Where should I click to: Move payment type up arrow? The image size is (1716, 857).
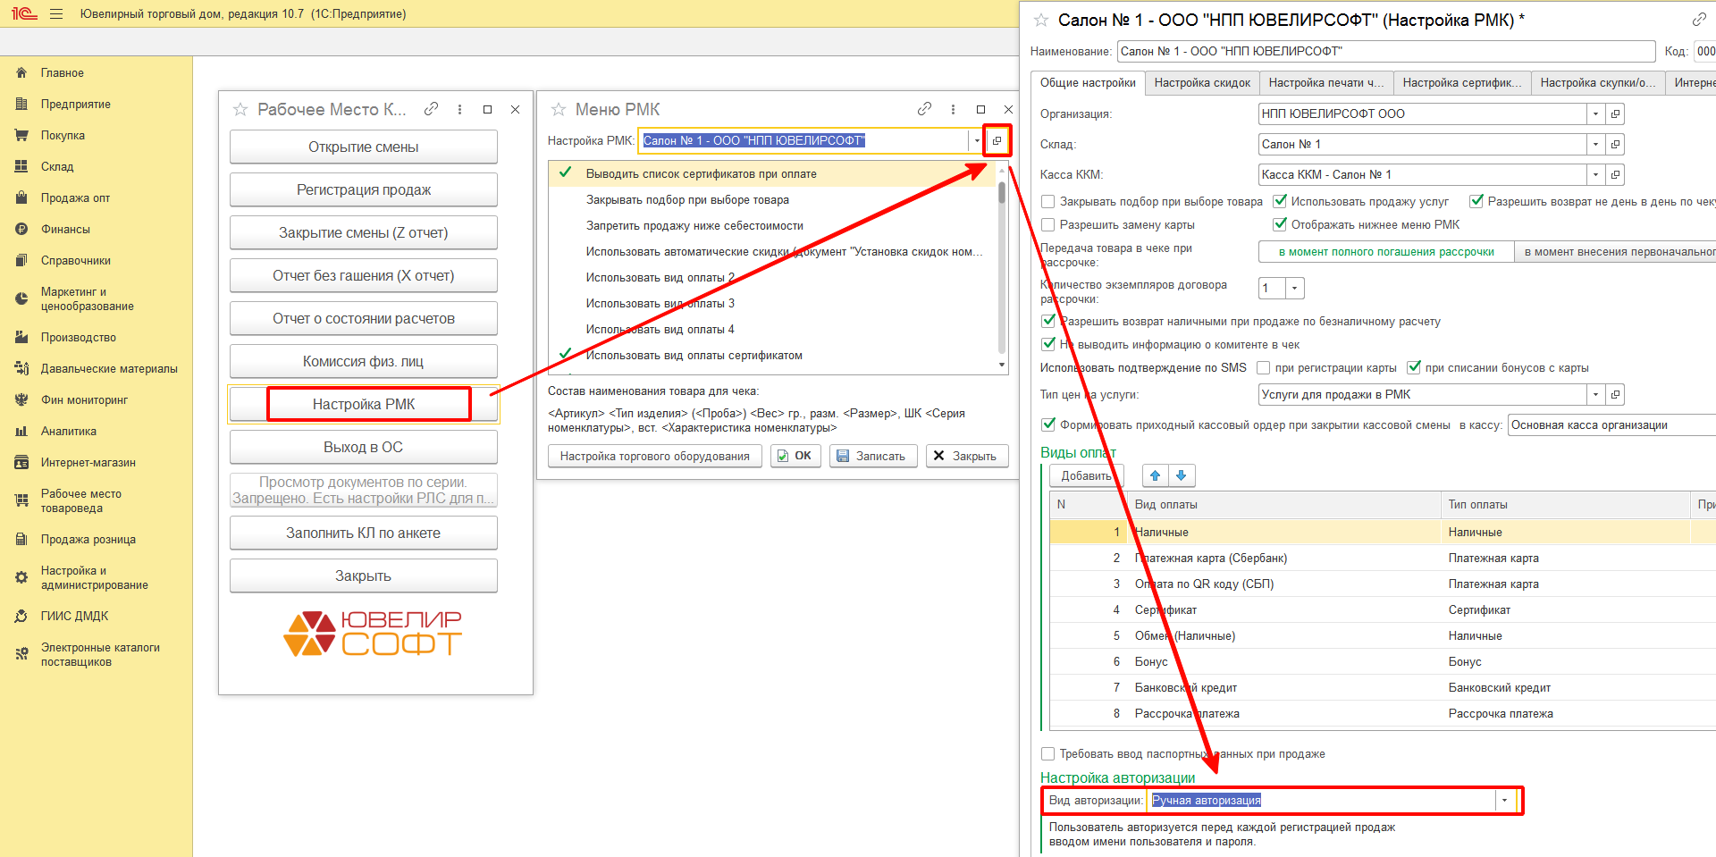(1155, 475)
